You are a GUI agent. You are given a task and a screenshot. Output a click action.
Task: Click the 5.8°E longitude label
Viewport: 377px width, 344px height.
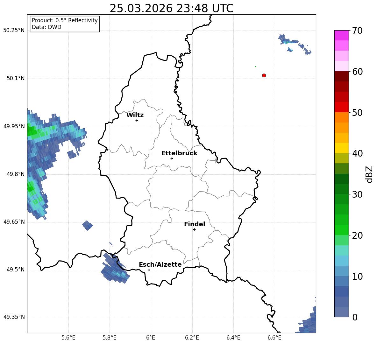pos(110,338)
